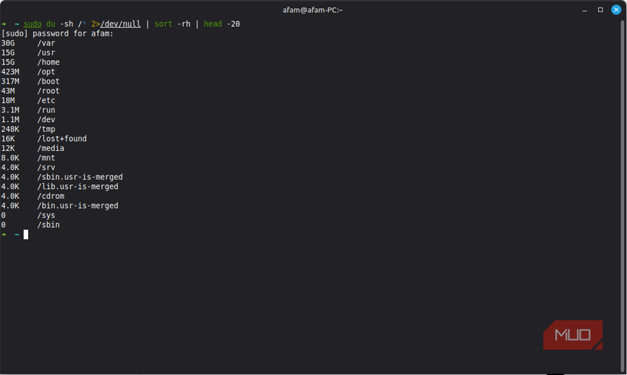Click the /dev/null path in the command
This screenshot has height=375, width=627.
pyautogui.click(x=120, y=24)
